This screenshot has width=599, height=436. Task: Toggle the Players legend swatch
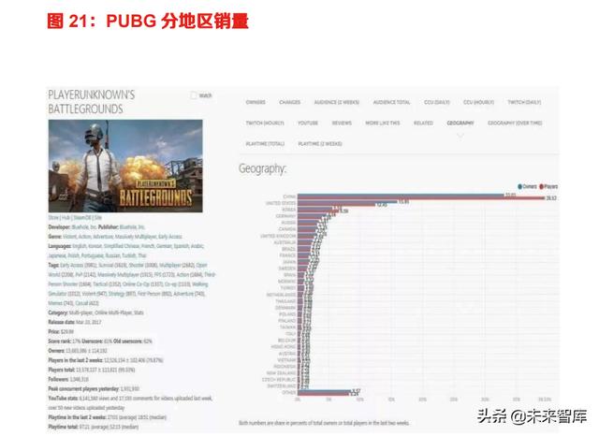point(541,187)
